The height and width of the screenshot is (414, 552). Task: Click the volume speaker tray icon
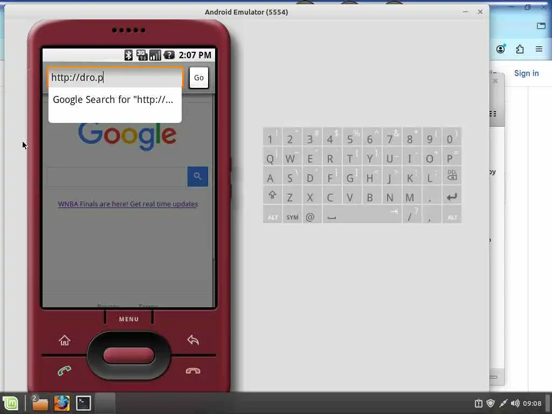coord(515,403)
